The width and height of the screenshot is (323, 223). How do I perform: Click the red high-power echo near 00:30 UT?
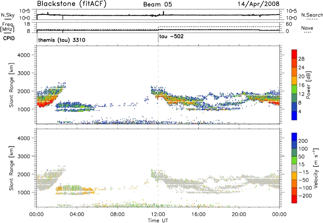[x=42, y=104]
